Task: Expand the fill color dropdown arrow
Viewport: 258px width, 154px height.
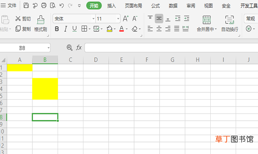Action: point(115,29)
